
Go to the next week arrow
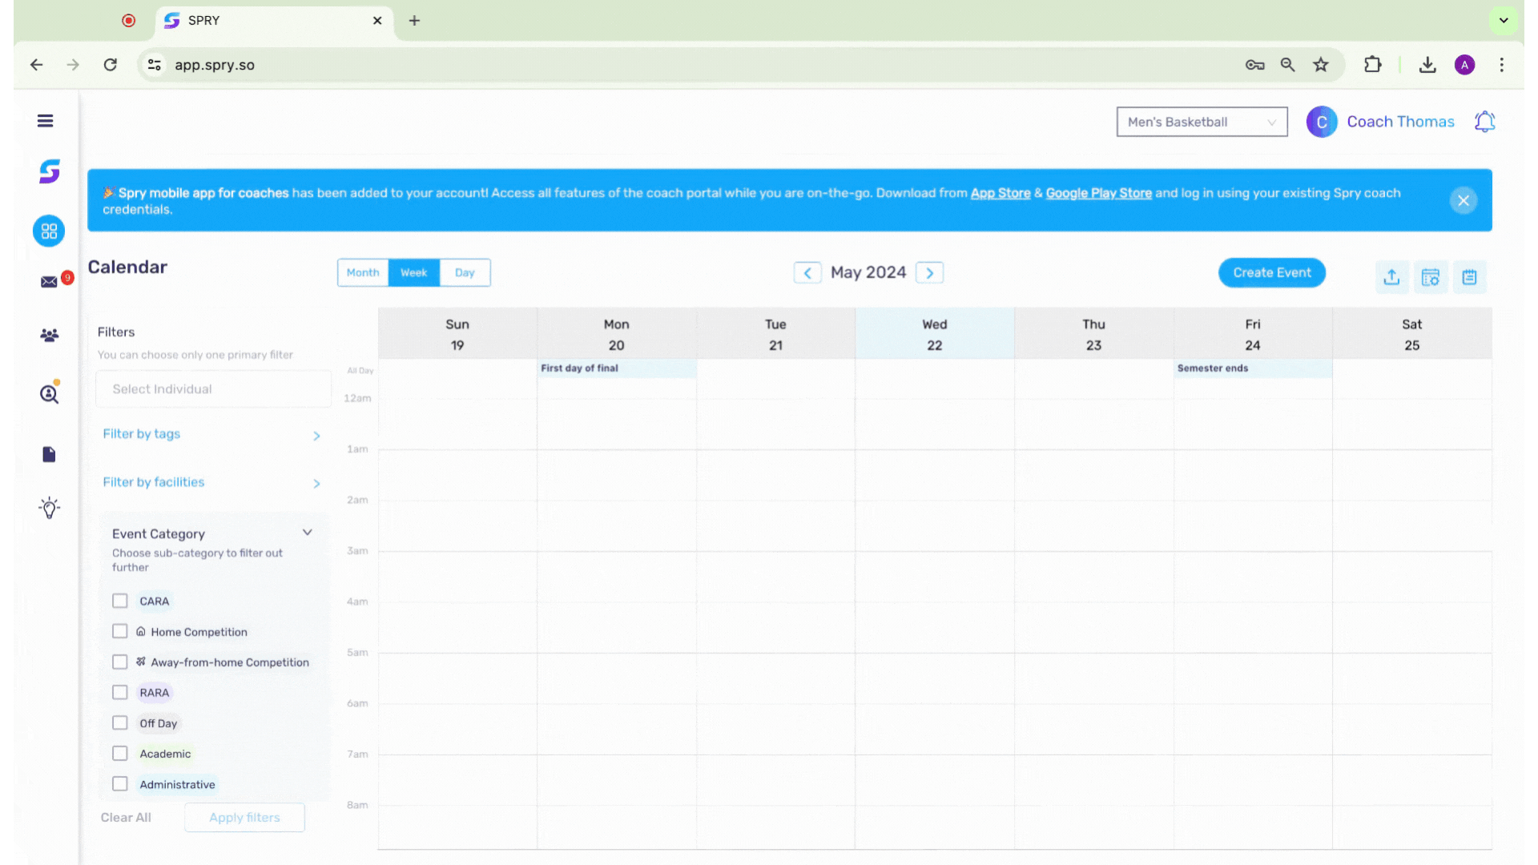point(929,273)
